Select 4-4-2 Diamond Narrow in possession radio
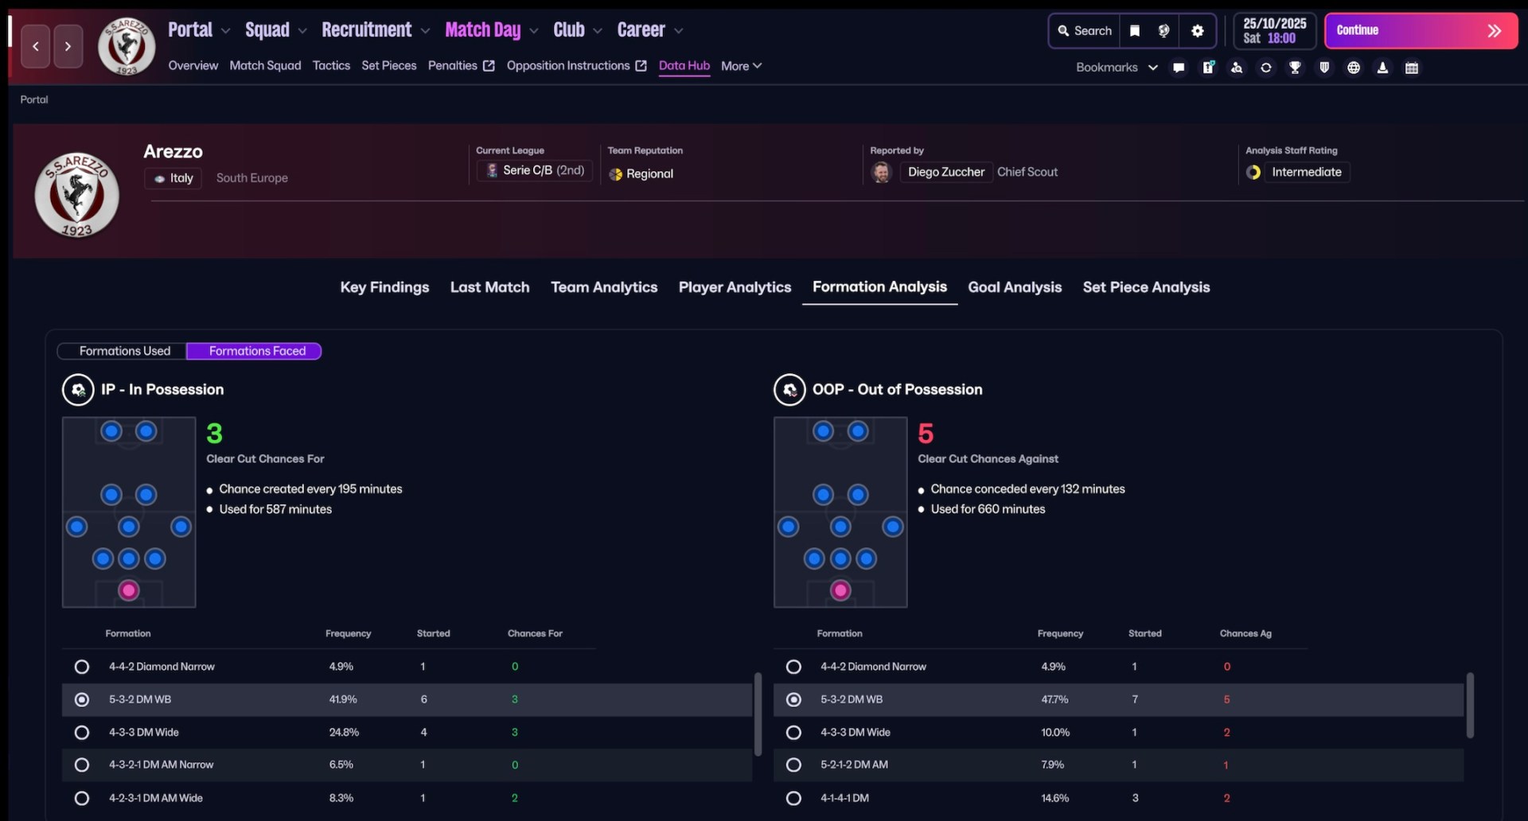The image size is (1528, 821). (x=82, y=667)
